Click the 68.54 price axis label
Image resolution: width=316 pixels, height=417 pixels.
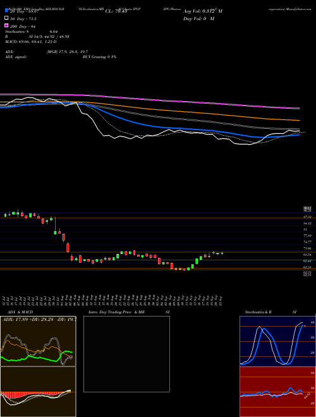click(x=308, y=255)
